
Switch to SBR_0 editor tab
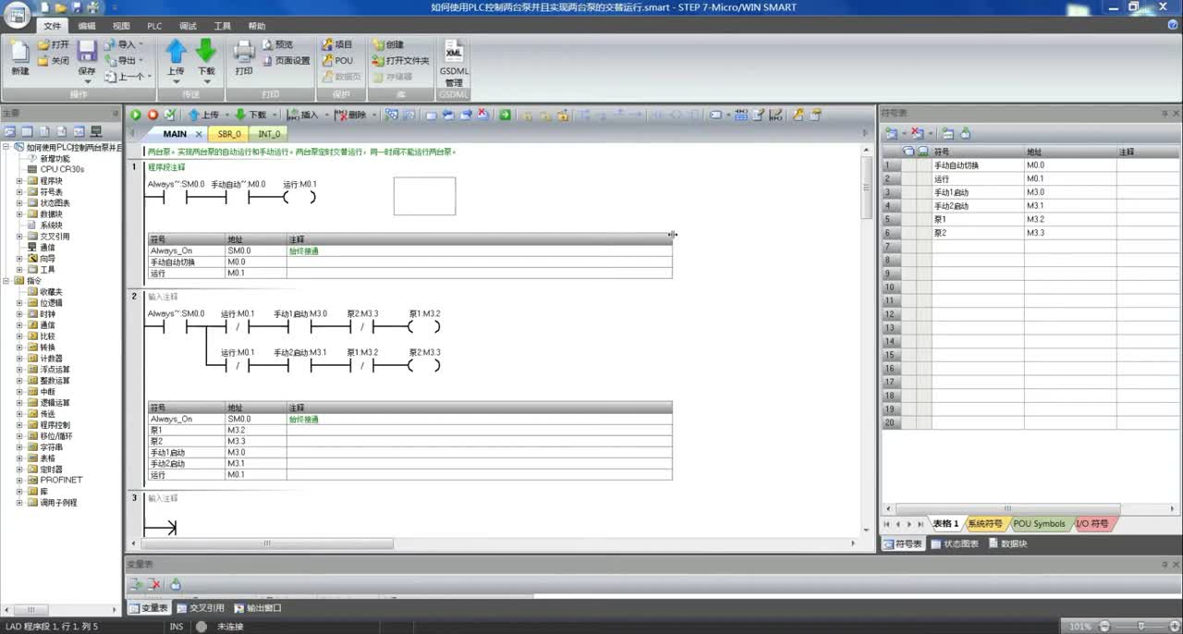tap(228, 134)
